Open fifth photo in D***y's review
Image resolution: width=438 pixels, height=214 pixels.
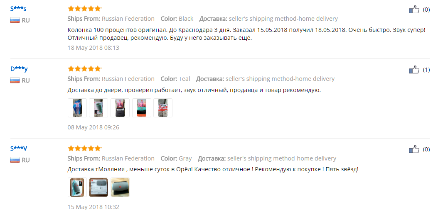tap(163, 108)
